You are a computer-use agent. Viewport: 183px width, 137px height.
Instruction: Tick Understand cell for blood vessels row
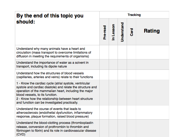(x=122, y=75)
